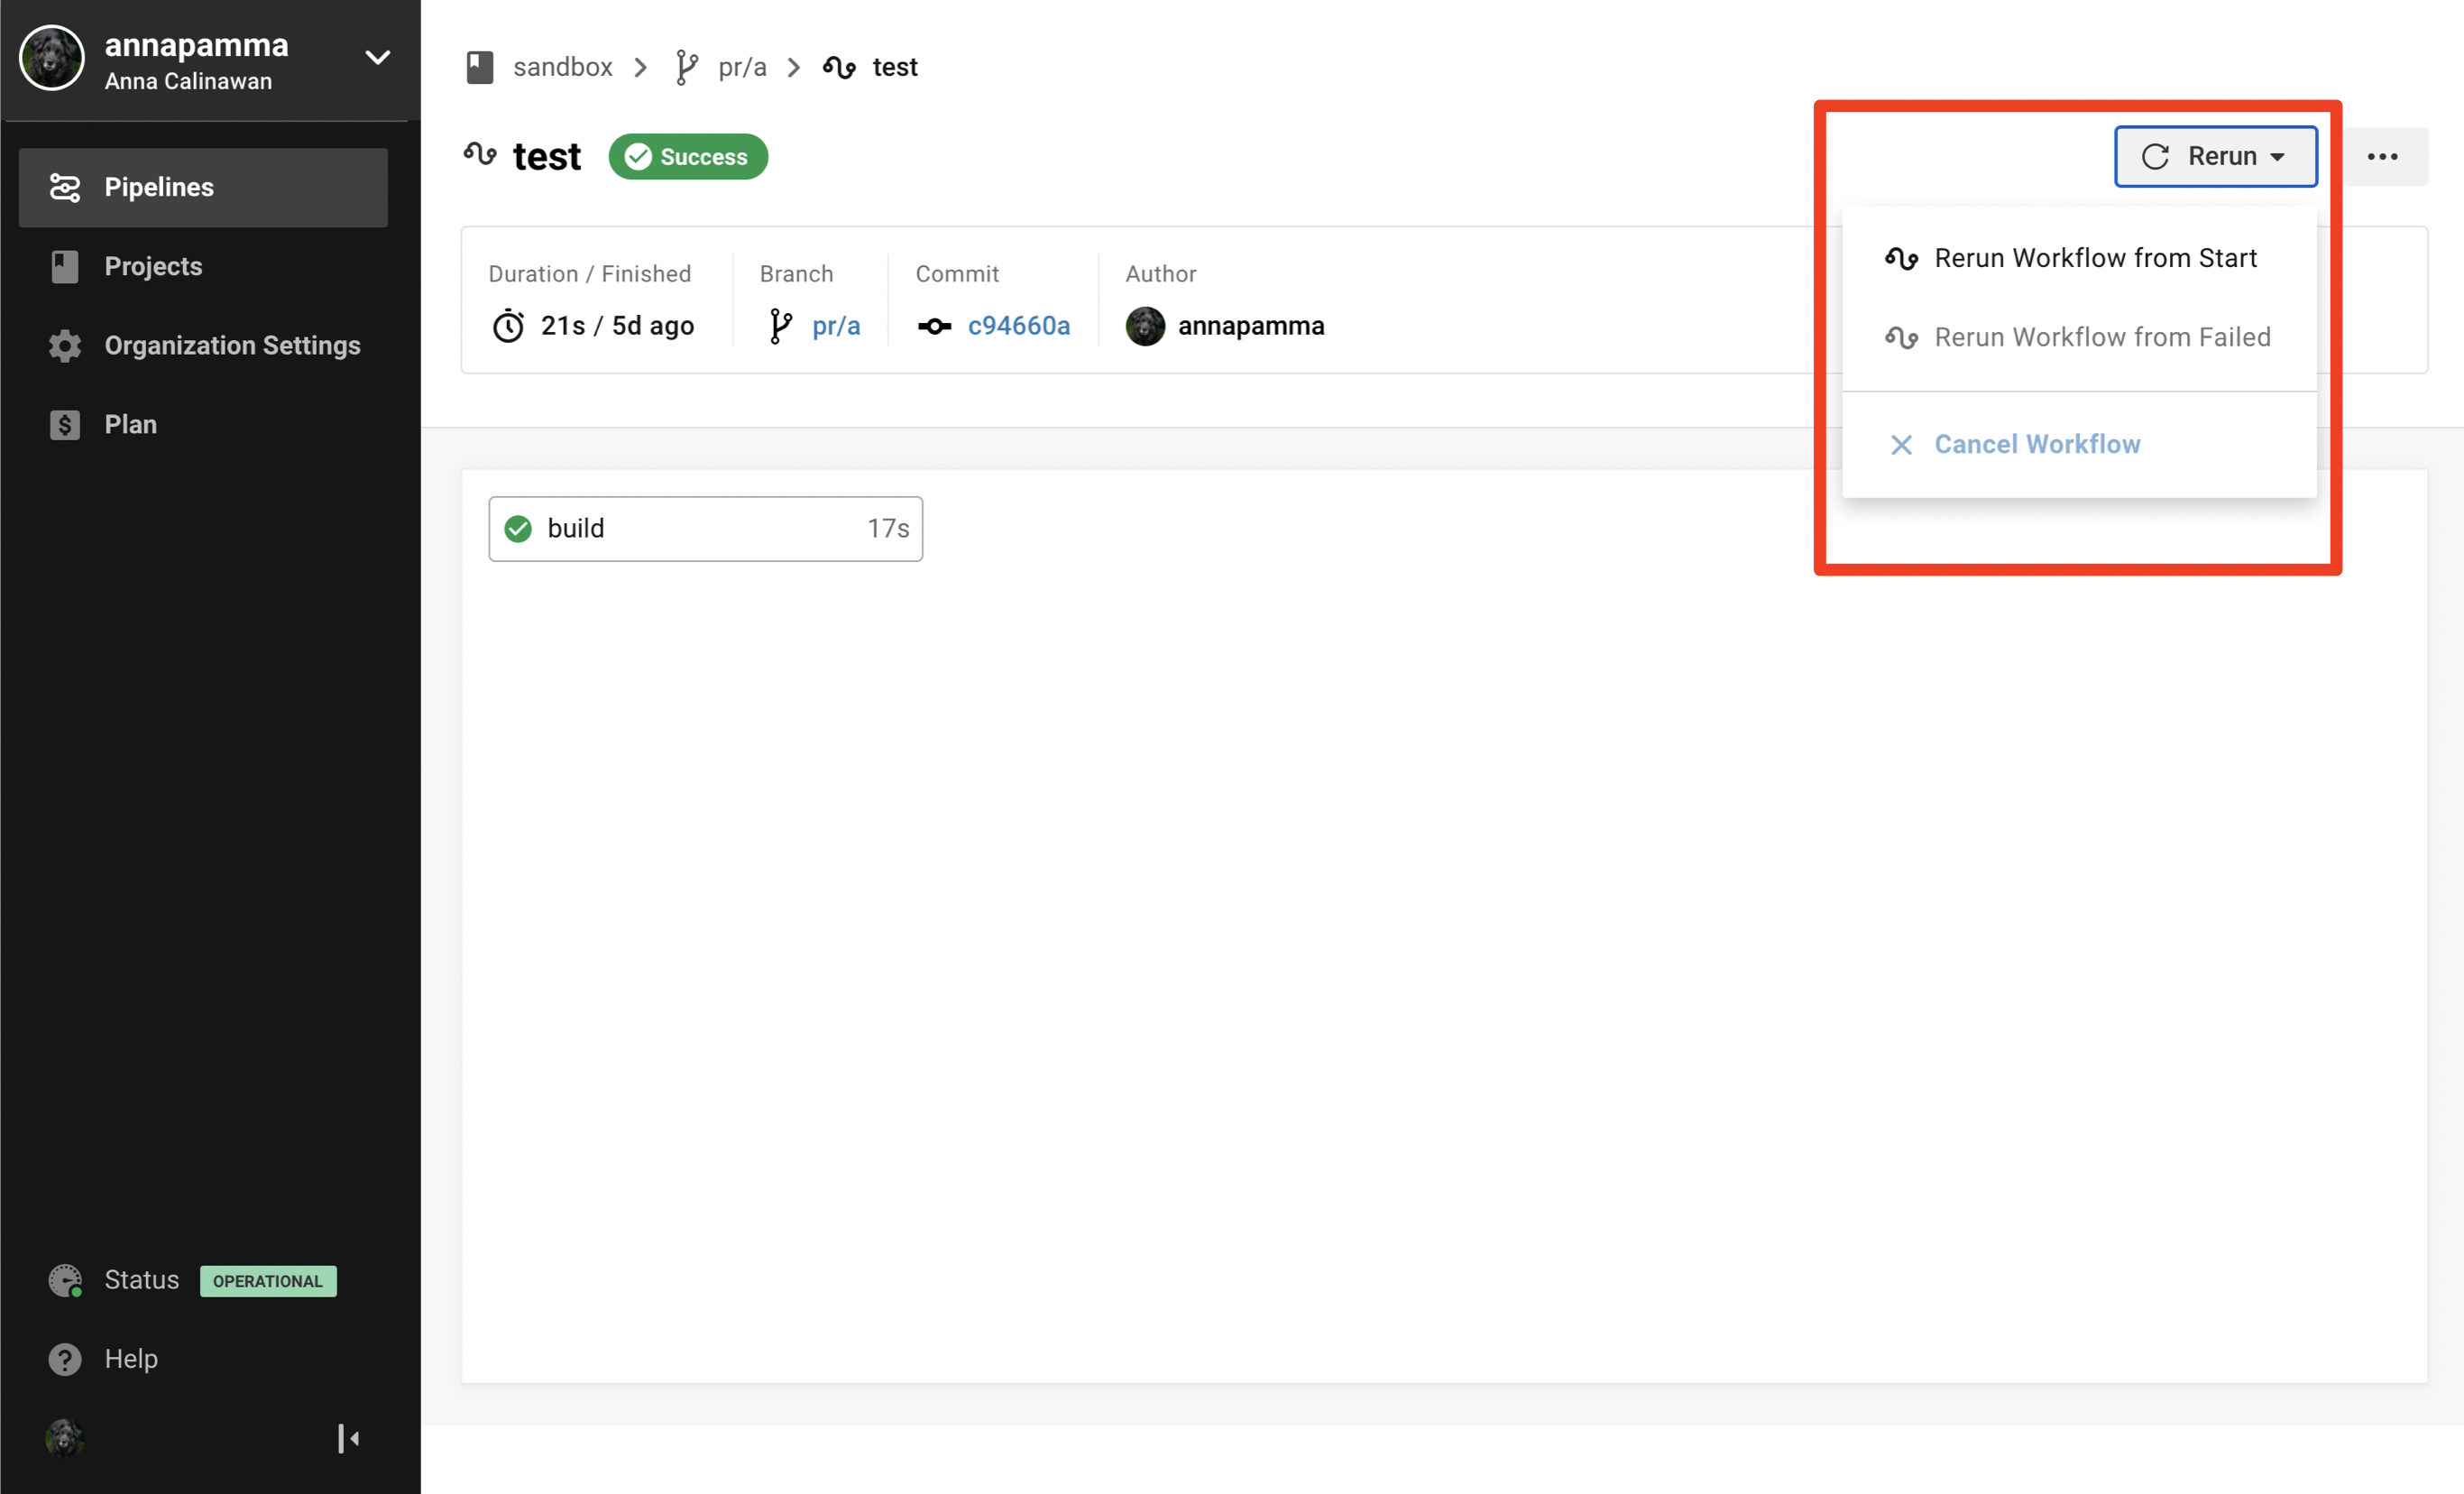Image resolution: width=2464 pixels, height=1494 pixels.
Task: Go to sandbox in breadcrumb
Action: coord(562,67)
